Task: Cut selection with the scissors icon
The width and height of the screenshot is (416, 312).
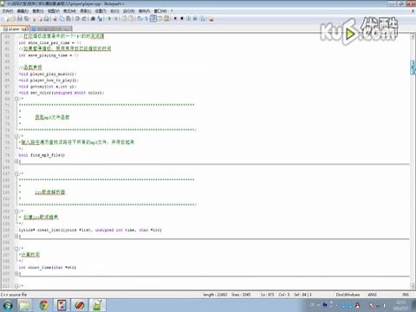Action: click(x=55, y=18)
